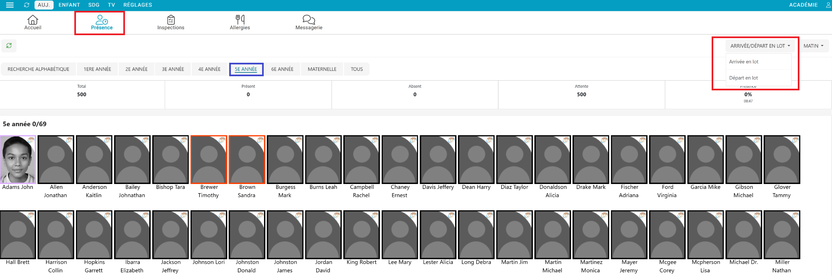Image resolution: width=832 pixels, height=276 pixels.
Task: Select Arrivée en lot option
Action: click(744, 62)
